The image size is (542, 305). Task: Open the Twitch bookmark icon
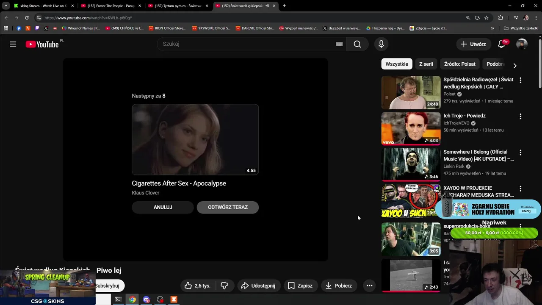[x=37, y=28]
